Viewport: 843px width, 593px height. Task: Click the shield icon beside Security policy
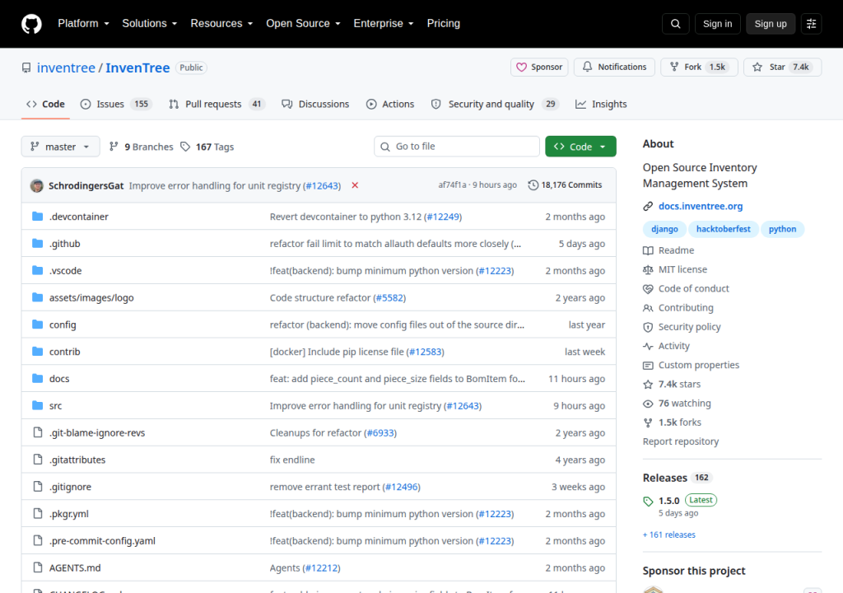click(648, 327)
